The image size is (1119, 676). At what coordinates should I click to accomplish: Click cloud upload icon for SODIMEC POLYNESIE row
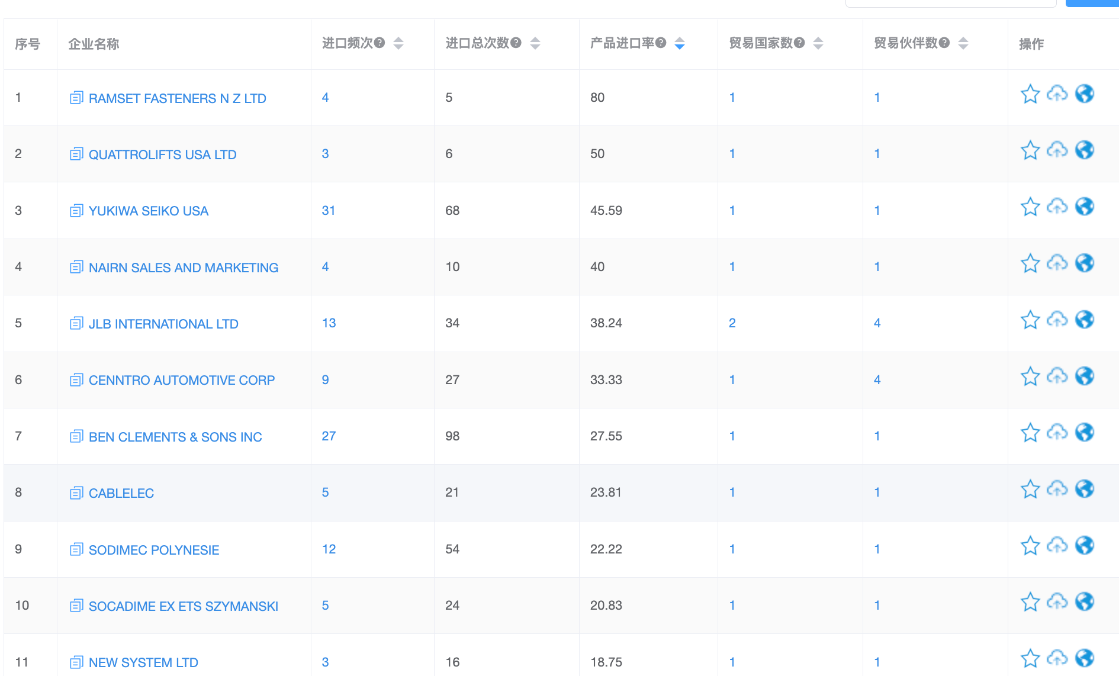point(1057,545)
